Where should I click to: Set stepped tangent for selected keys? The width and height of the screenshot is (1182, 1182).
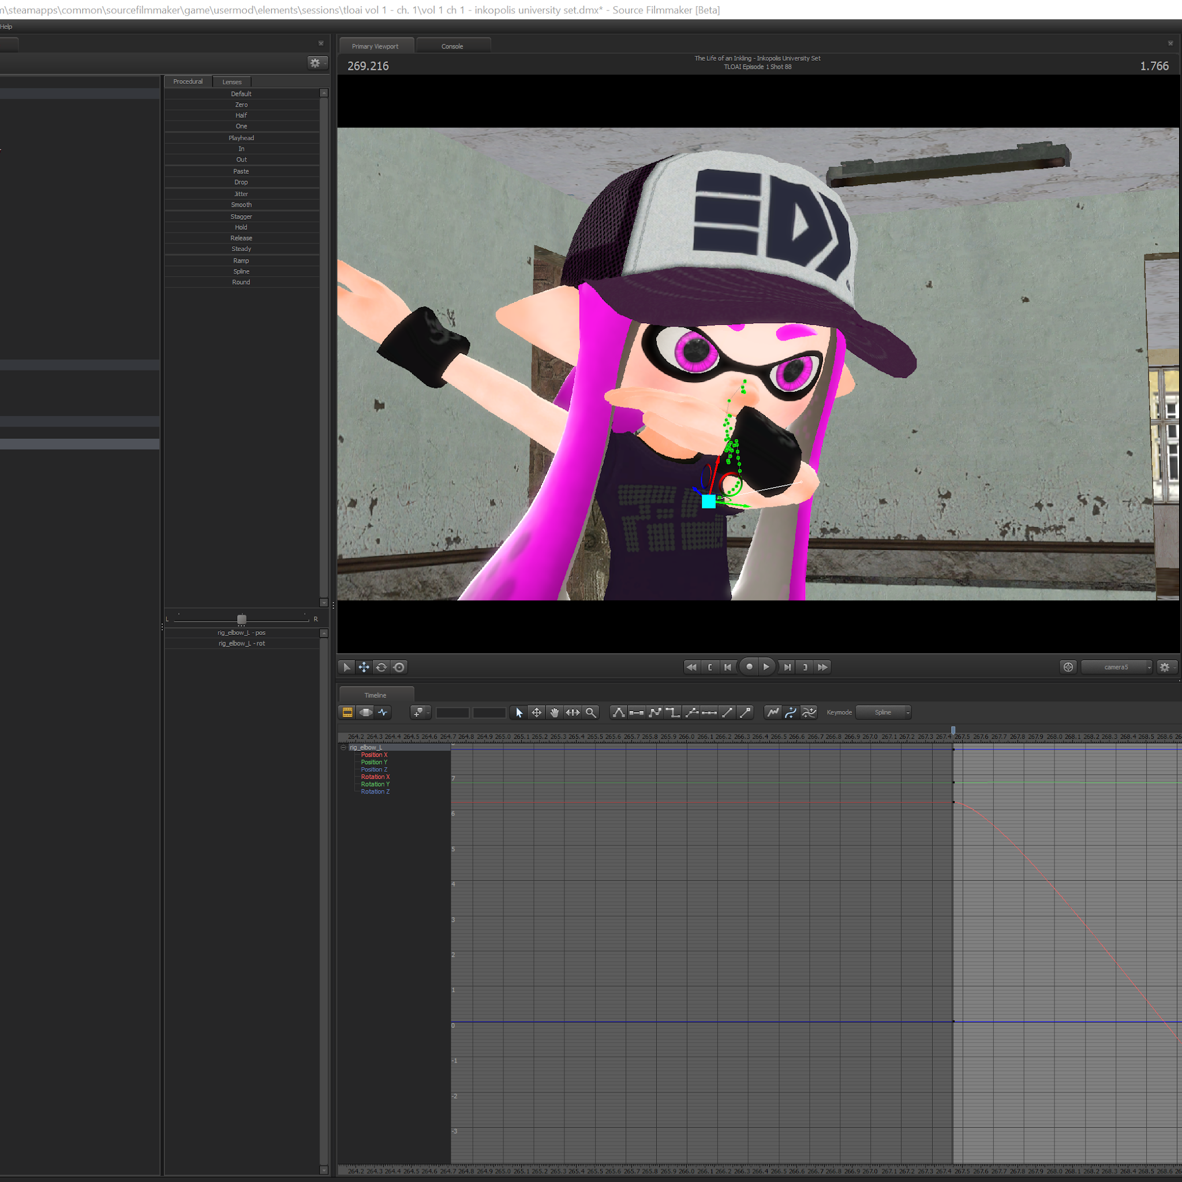tap(673, 712)
